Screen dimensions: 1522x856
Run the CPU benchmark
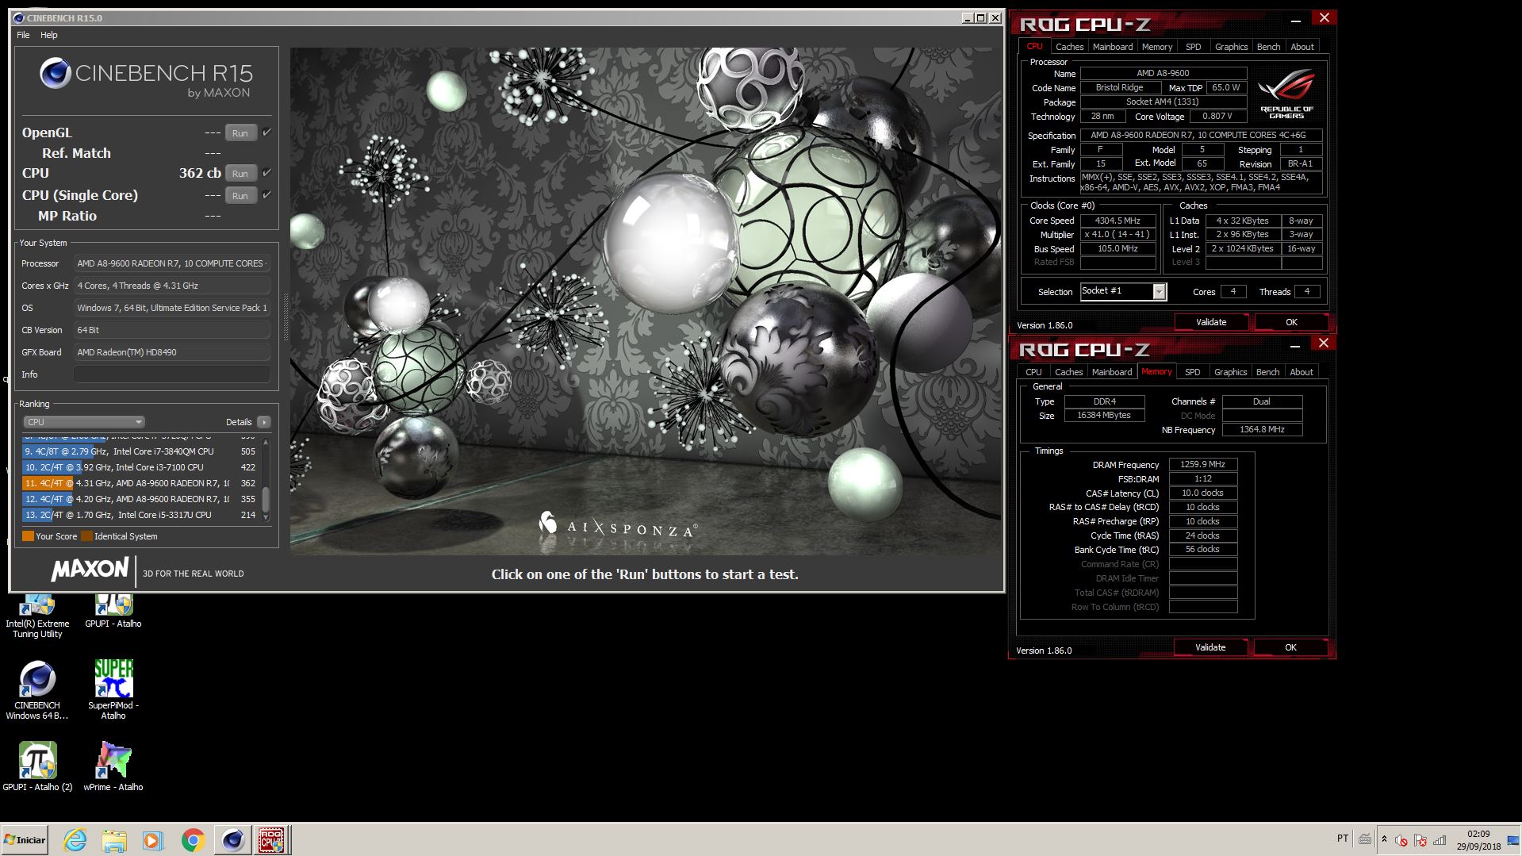(x=240, y=174)
